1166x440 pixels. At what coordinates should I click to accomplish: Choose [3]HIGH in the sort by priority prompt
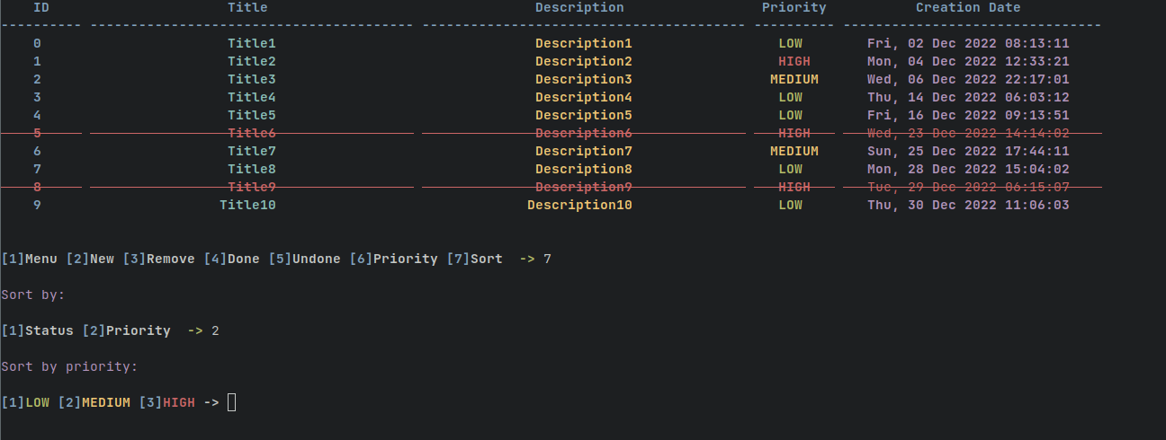coord(166,402)
